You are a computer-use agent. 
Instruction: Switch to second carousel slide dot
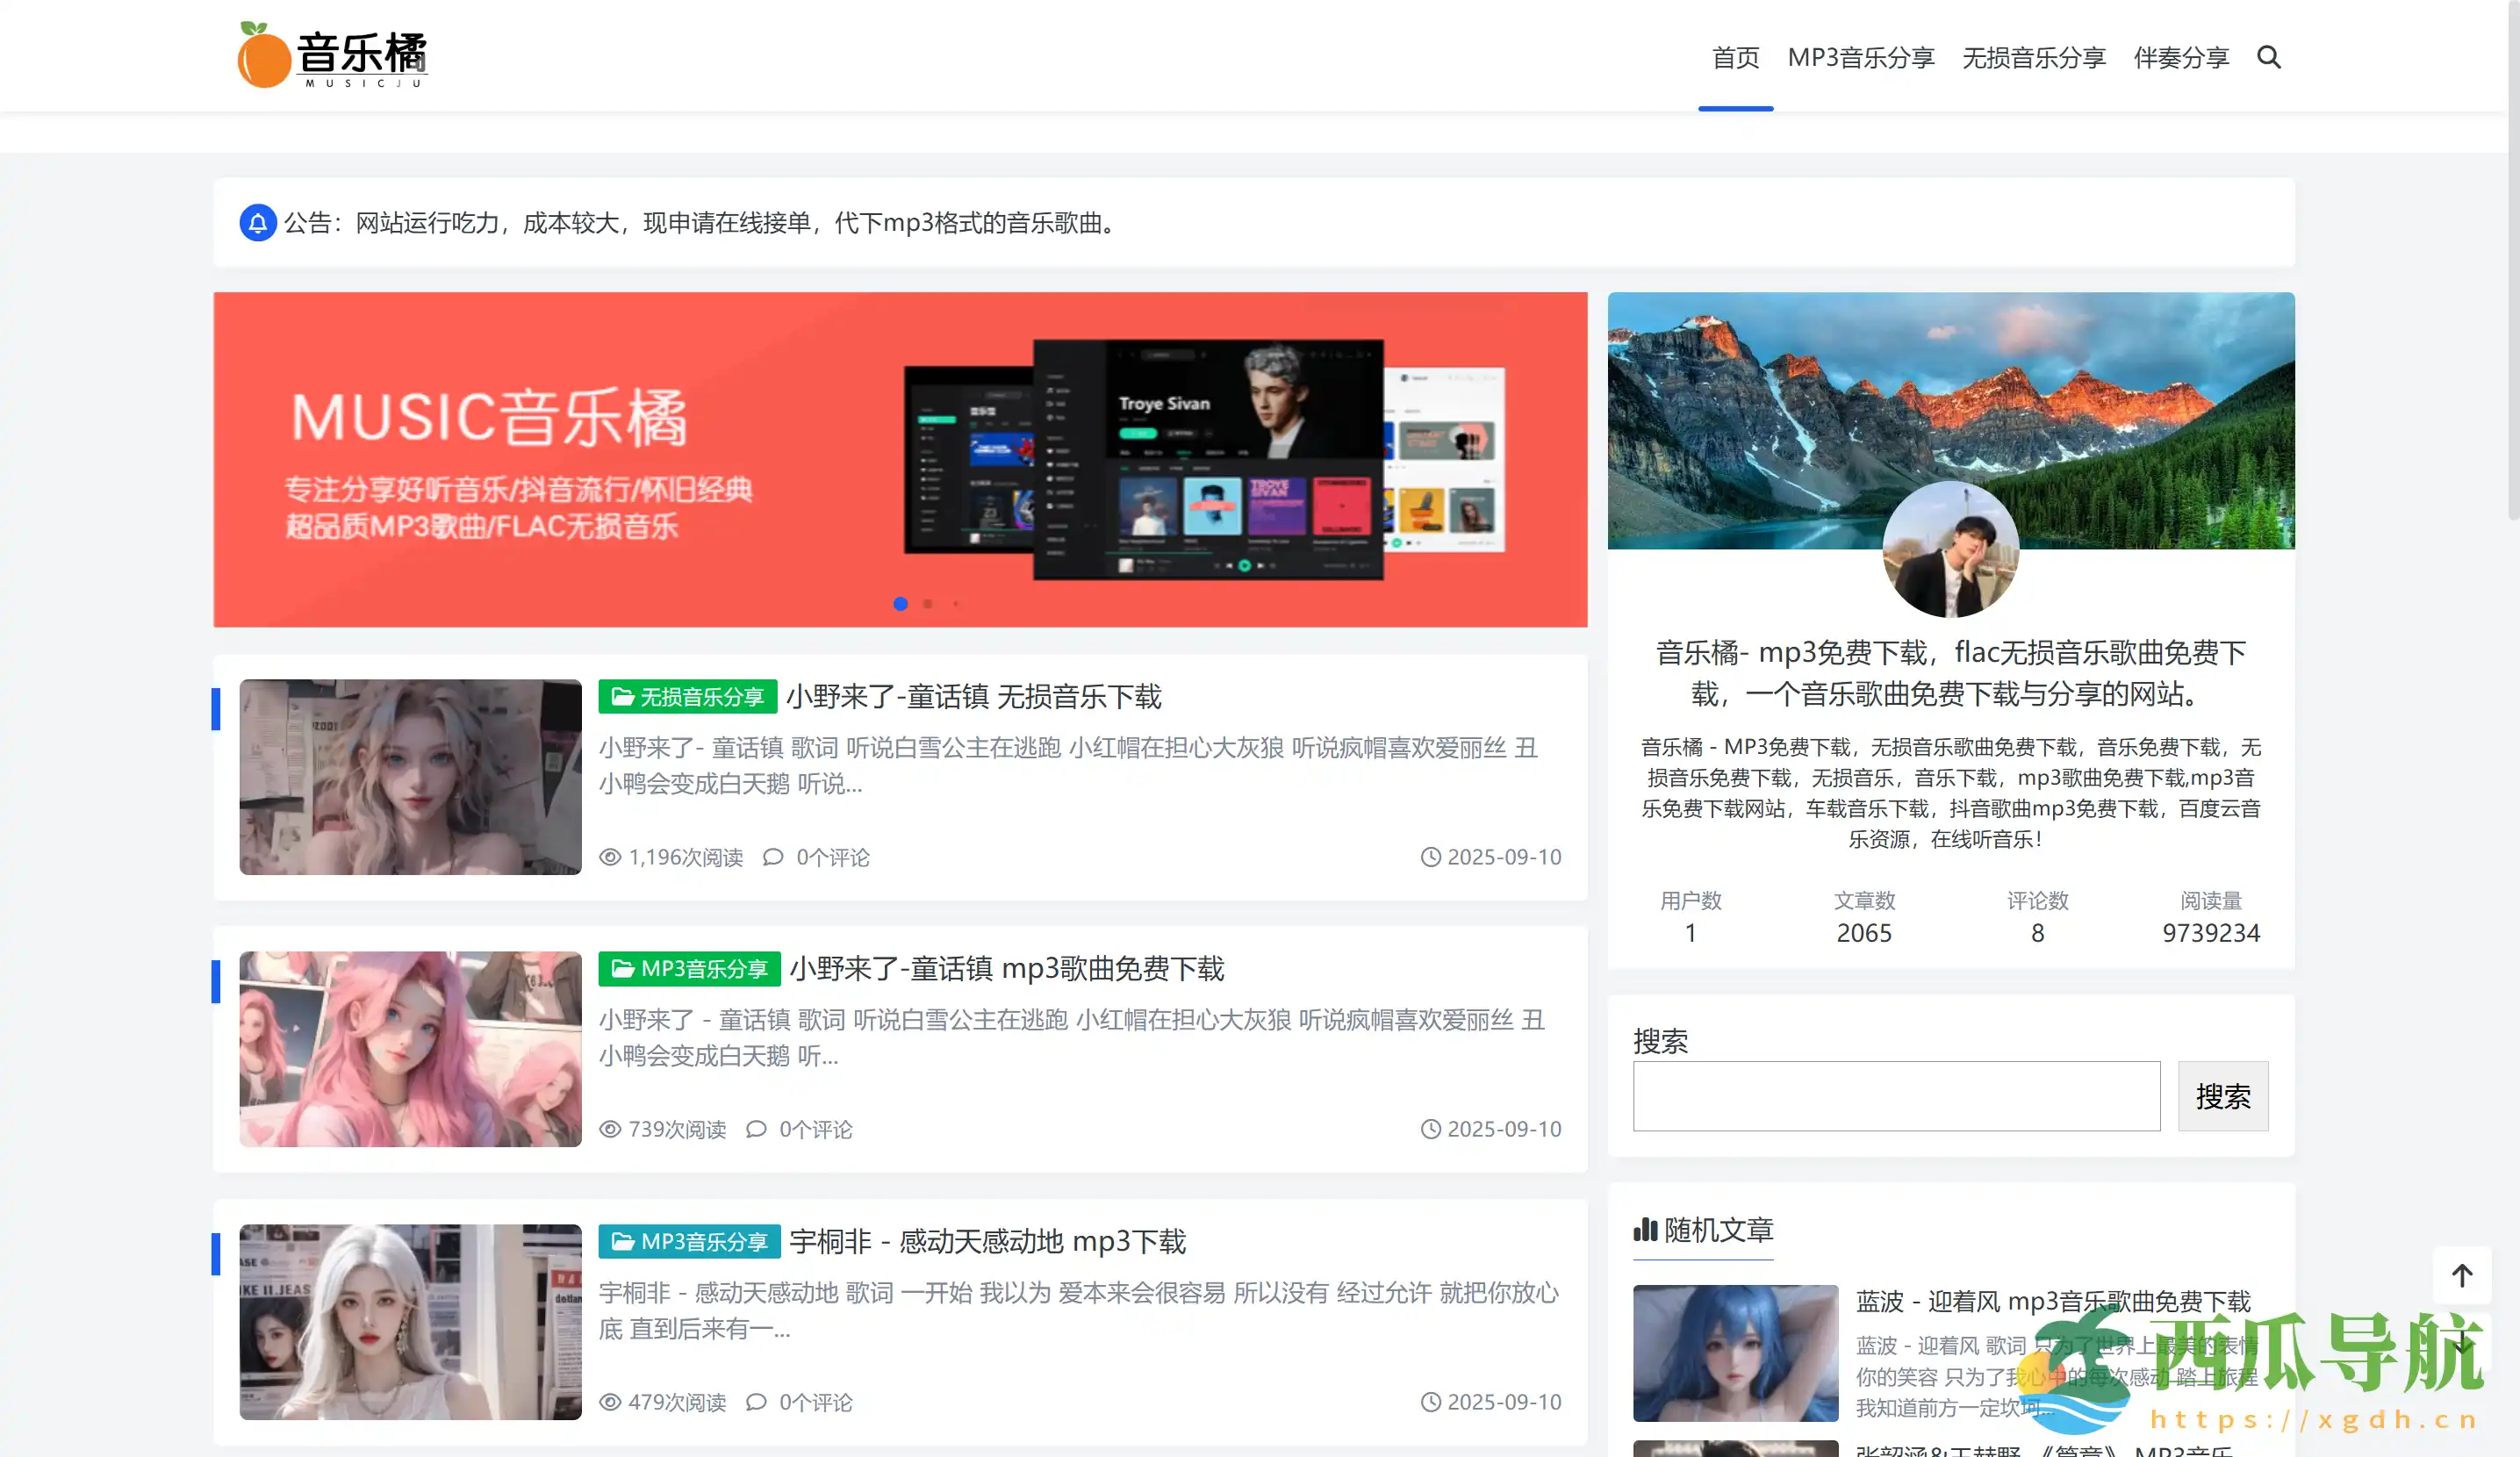928,603
